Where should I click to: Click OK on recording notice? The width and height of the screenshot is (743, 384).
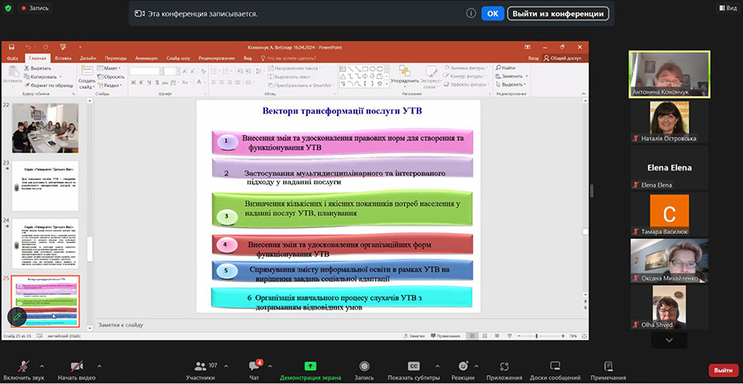point(492,13)
